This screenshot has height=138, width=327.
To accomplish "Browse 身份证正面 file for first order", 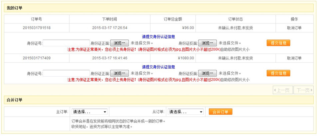I will pos(119,43).
